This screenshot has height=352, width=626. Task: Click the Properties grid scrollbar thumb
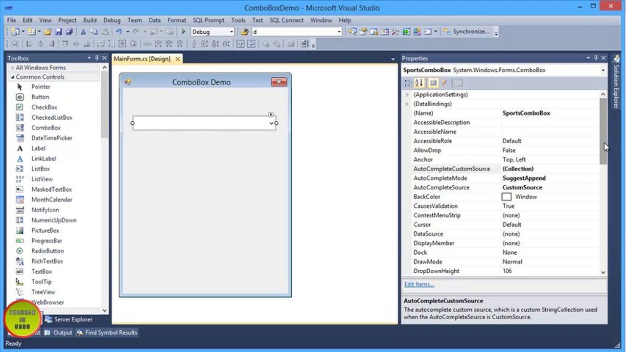(603, 131)
